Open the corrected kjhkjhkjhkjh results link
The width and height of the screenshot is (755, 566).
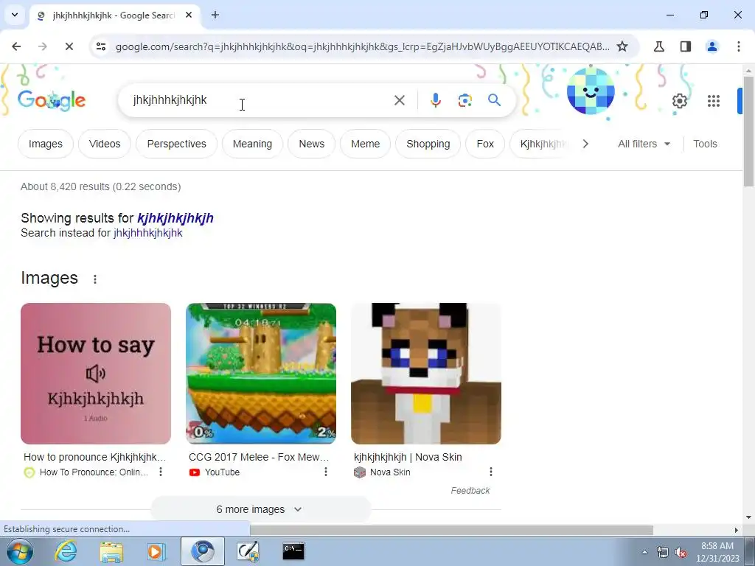175,218
